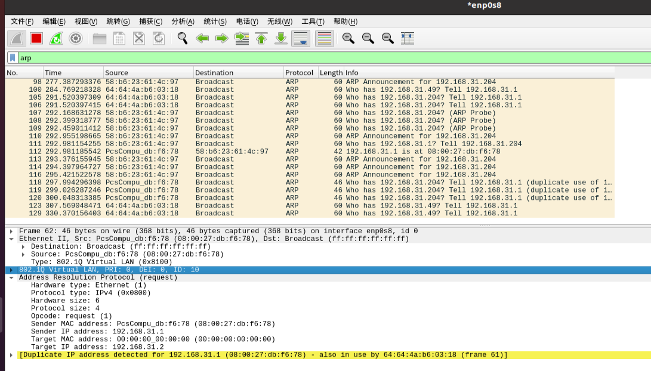Image resolution: width=651 pixels, height=371 pixels.
Task: Find a packet with magnifier icon
Action: 182,39
